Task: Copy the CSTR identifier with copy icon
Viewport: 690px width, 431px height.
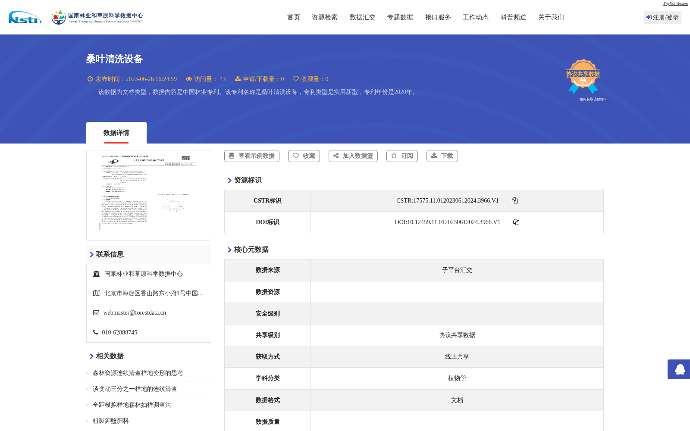Action: (515, 200)
